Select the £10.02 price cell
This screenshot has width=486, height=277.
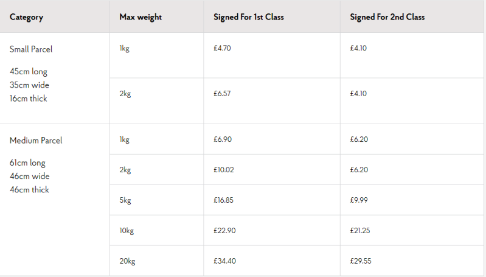224,170
